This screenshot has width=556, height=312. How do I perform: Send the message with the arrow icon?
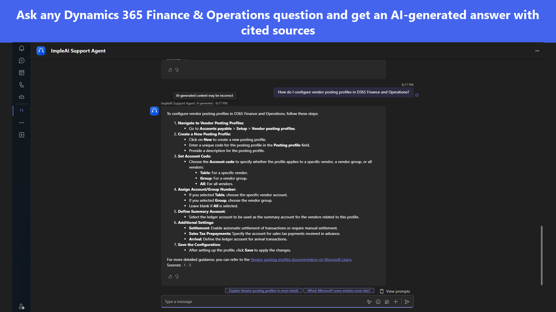(x=407, y=302)
